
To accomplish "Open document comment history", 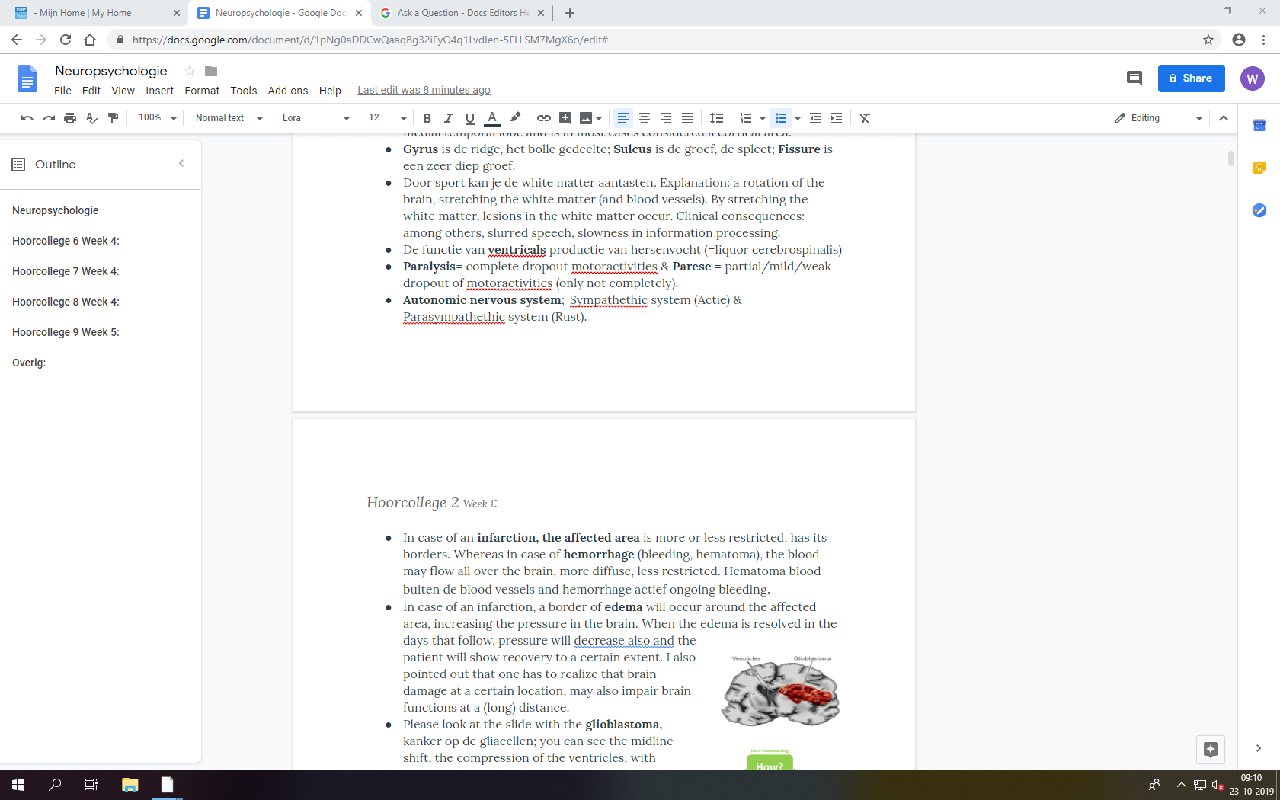I will 1134,78.
